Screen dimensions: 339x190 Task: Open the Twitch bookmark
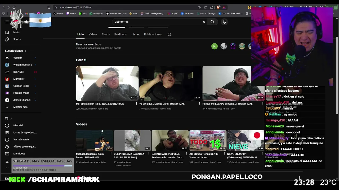[x=71, y=13]
